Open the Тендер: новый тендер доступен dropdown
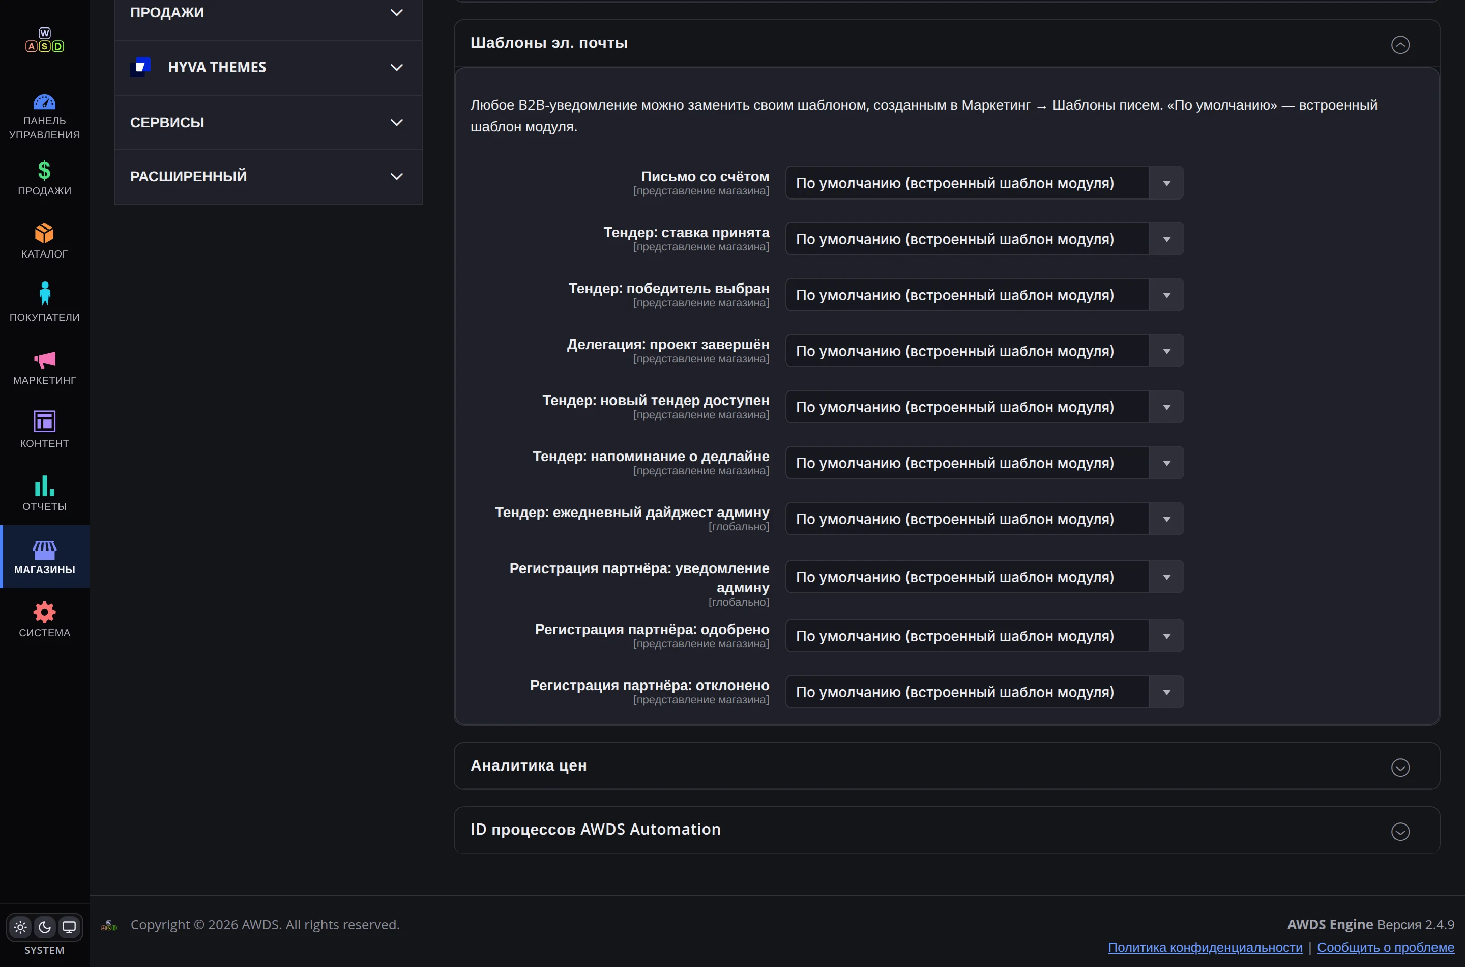This screenshot has height=967, width=1465. (x=984, y=407)
